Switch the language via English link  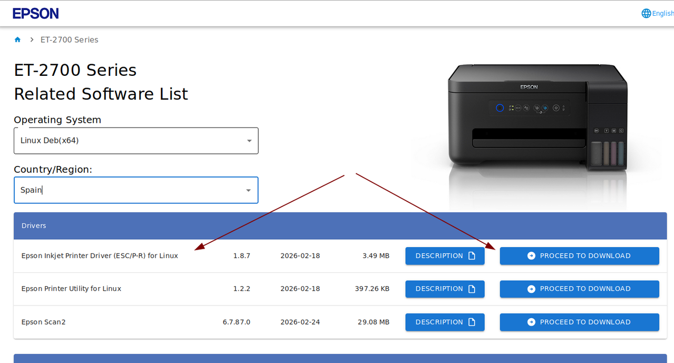[x=663, y=14]
